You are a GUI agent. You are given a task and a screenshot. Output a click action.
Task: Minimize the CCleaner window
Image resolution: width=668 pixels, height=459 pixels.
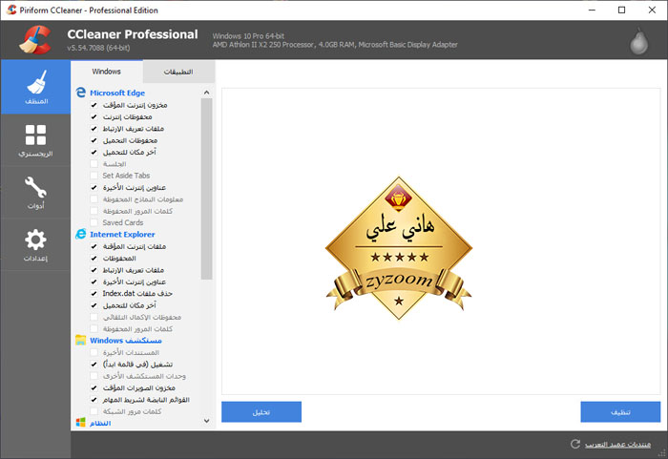tap(592, 10)
